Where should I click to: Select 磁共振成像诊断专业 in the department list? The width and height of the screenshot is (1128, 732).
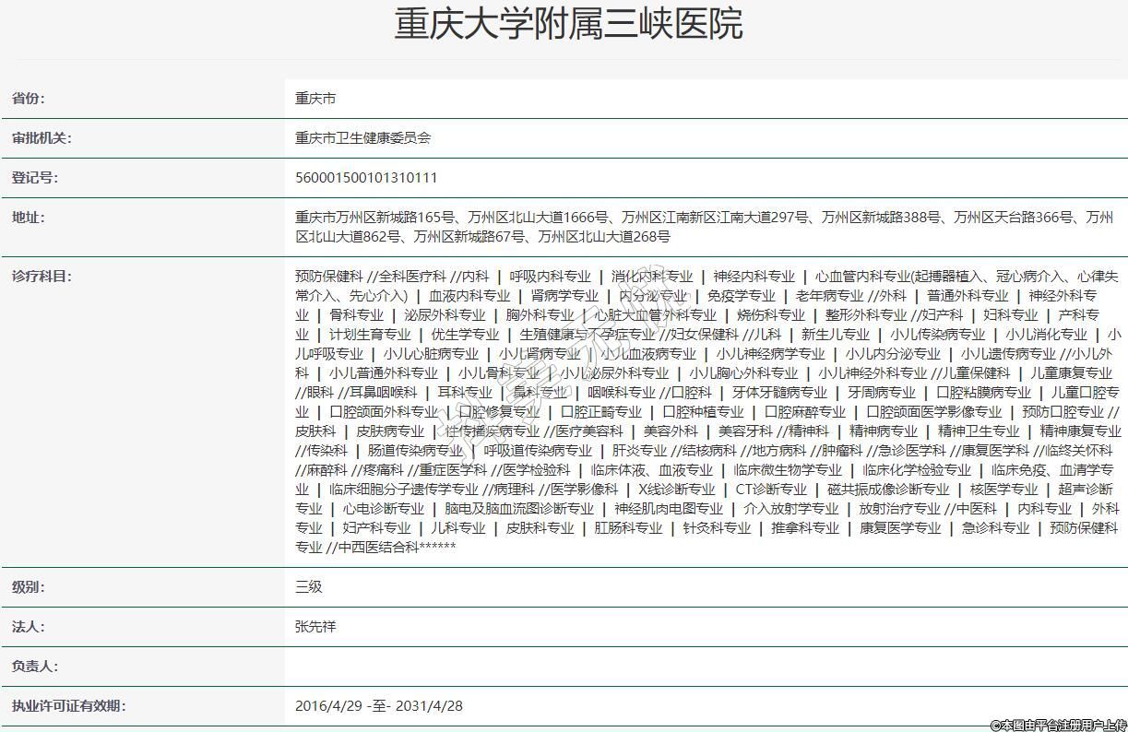pyautogui.click(x=887, y=490)
